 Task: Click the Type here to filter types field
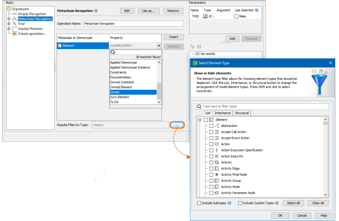coord(263,106)
